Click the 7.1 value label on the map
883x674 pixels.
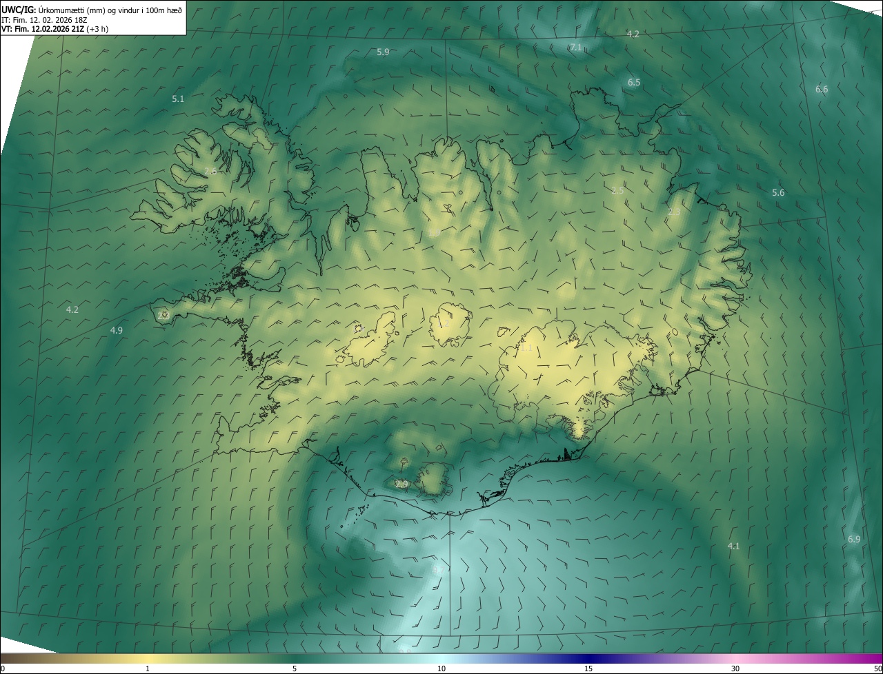(576, 47)
